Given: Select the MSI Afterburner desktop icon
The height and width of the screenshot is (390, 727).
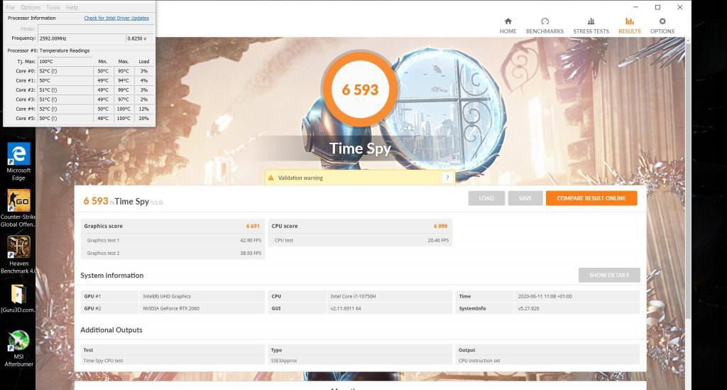Looking at the screenshot, I should 18,341.
